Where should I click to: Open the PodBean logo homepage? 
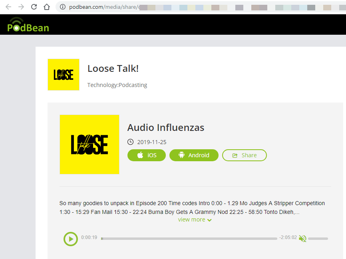coord(28,24)
